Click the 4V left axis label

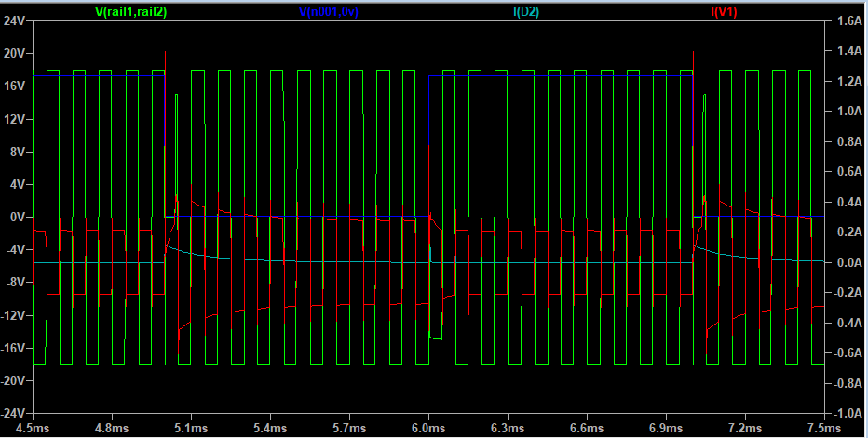click(x=18, y=184)
